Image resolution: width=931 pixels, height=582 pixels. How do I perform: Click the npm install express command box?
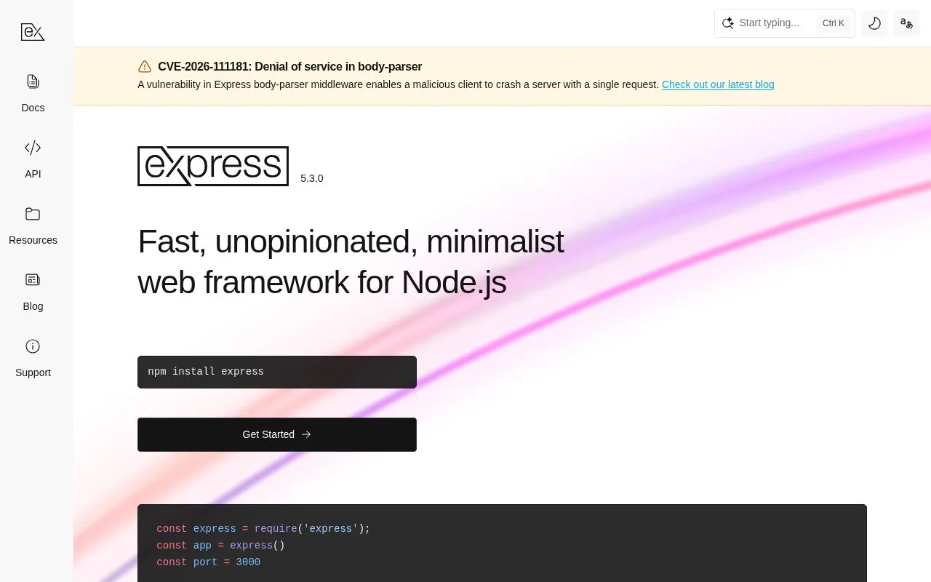click(277, 372)
